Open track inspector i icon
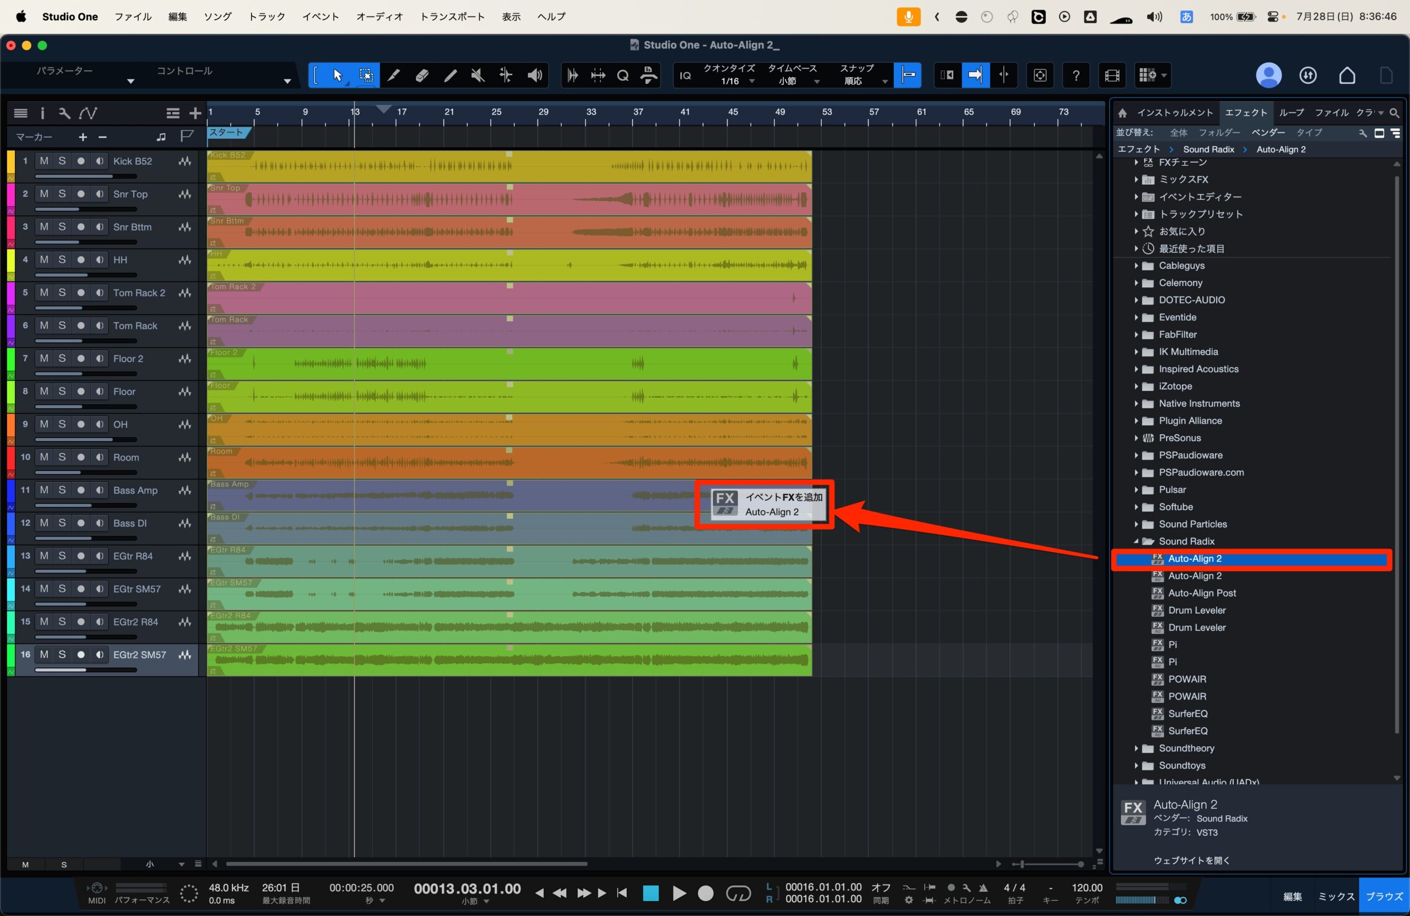 coord(42,112)
